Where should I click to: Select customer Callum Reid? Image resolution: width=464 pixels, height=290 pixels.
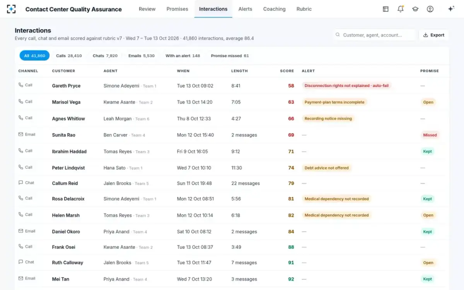click(65, 183)
